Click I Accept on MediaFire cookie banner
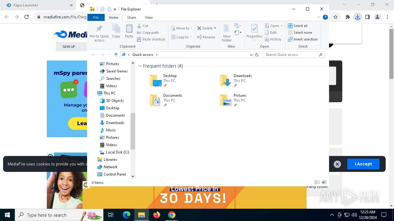The height and width of the screenshot is (221, 394). [x=363, y=164]
